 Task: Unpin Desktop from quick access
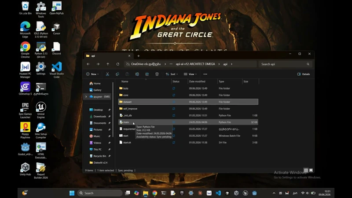110,110
